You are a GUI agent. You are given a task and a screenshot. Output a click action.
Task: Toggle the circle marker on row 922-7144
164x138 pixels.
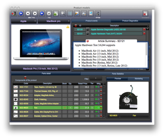click(99, 91)
